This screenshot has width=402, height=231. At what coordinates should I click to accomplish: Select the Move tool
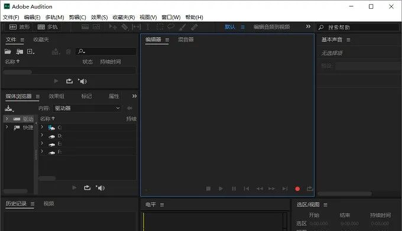tap(113, 27)
